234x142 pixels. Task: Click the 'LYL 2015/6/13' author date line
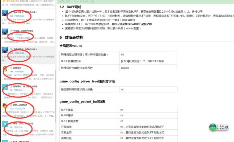pos(17,72)
